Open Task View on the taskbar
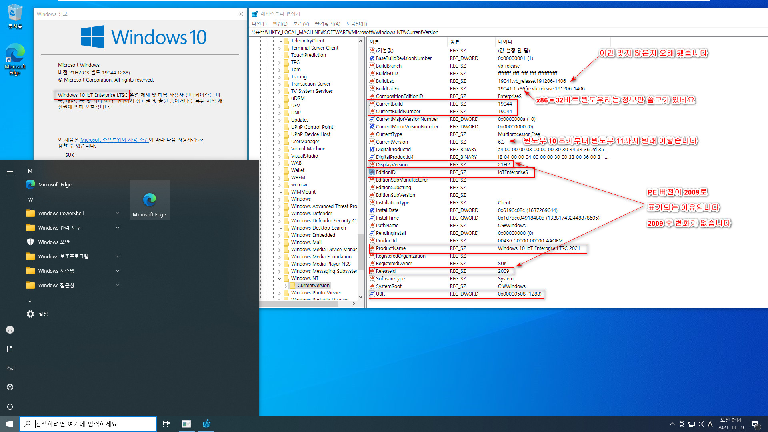This screenshot has width=768, height=432. click(x=166, y=424)
